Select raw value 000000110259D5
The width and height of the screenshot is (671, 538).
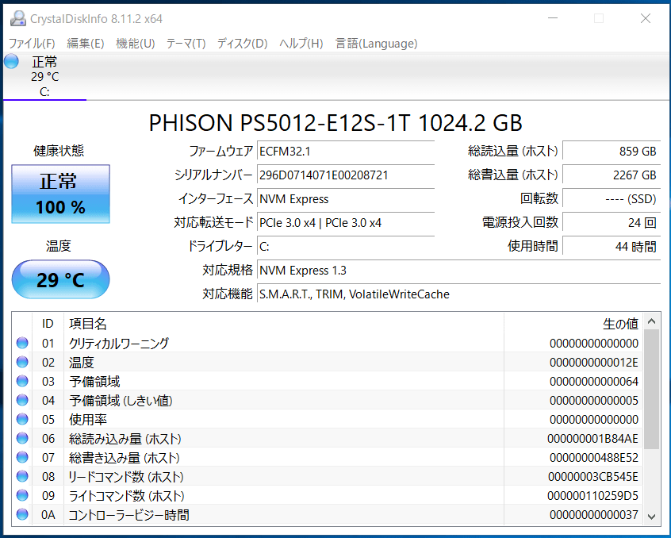click(x=592, y=496)
